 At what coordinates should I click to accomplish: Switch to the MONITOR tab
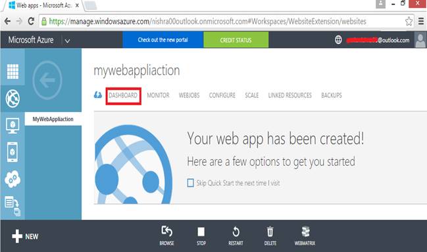click(x=158, y=95)
